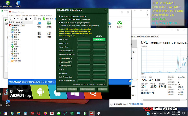Open the 電腦 computer icon in main pane
The image size is (188, 116).
(x=39, y=25)
